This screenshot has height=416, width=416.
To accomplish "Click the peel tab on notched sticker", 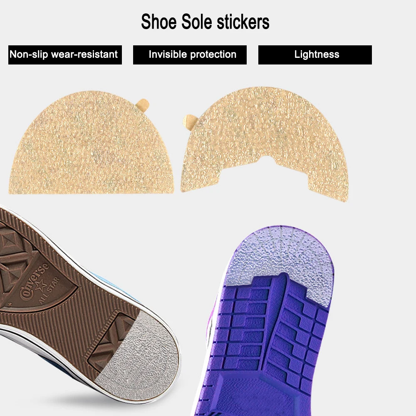I will [x=190, y=122].
